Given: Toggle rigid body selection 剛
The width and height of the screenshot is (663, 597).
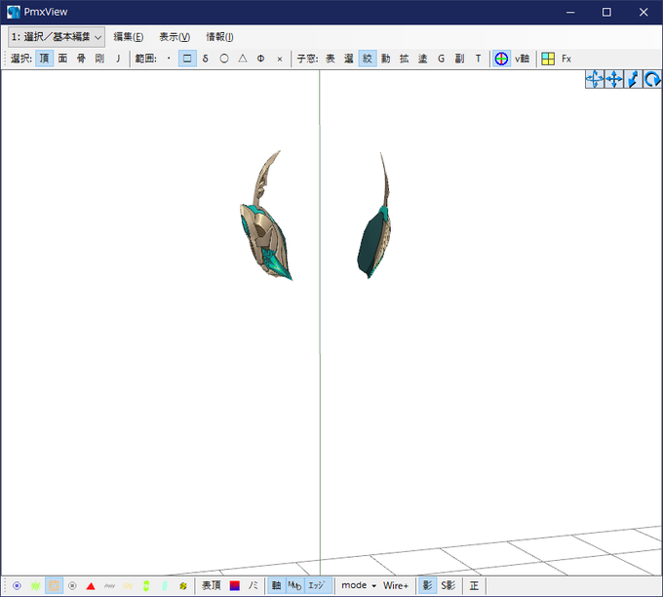Looking at the screenshot, I should click(99, 59).
